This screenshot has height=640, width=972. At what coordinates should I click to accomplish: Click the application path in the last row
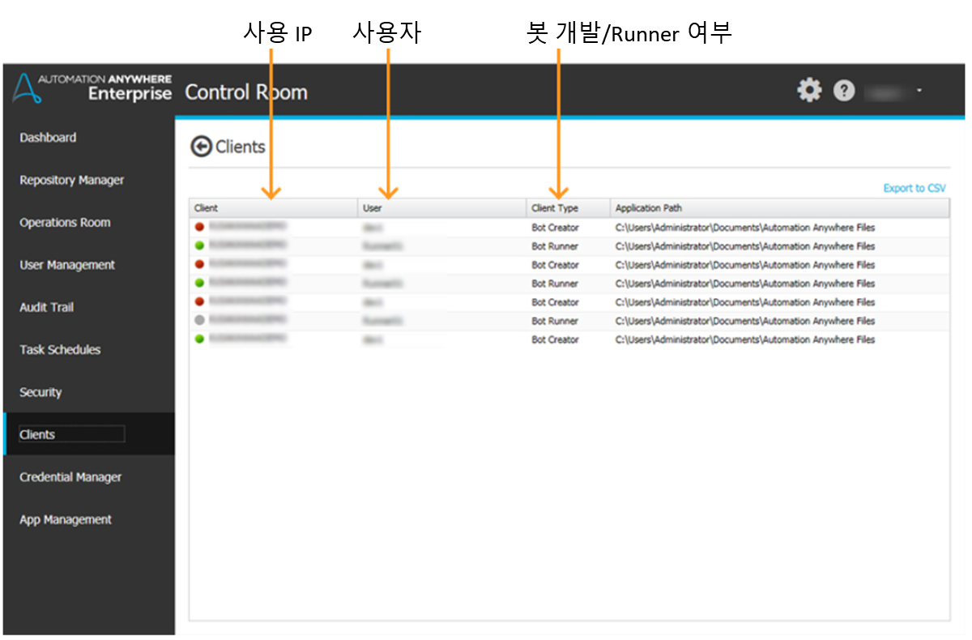pyautogui.click(x=745, y=339)
